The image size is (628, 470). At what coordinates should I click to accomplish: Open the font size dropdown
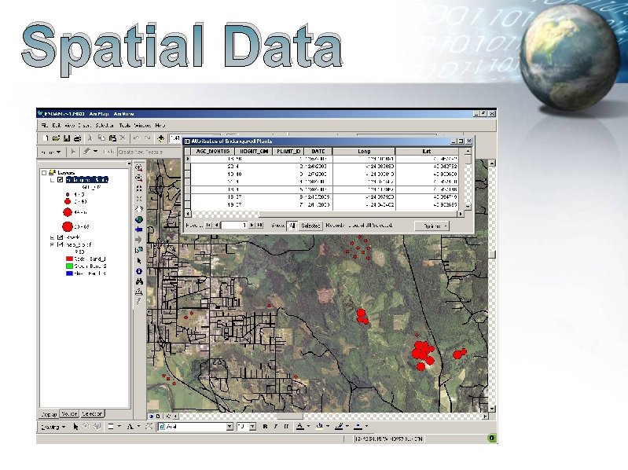pos(253,427)
